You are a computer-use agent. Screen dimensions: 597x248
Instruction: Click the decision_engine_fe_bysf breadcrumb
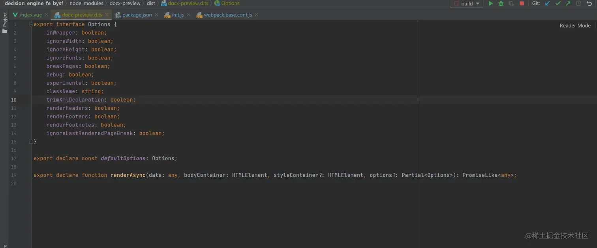pos(34,4)
